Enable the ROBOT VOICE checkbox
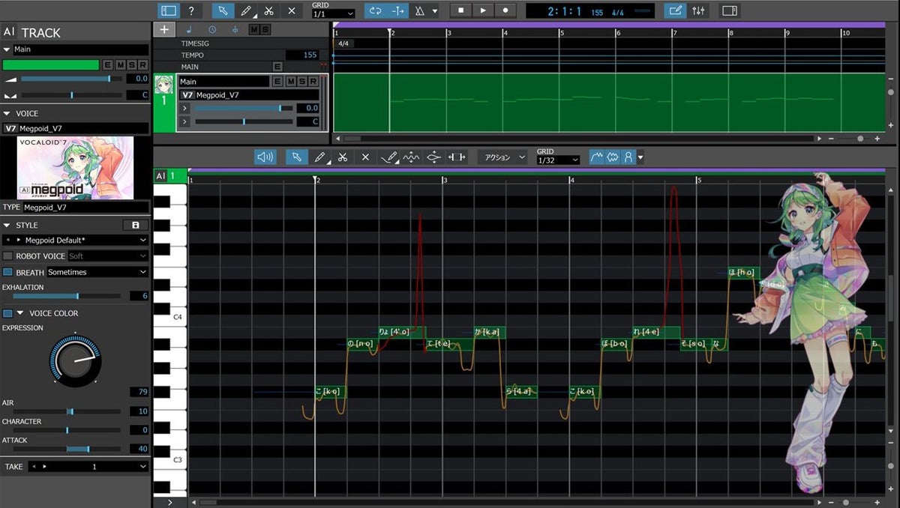The image size is (900, 508). (x=7, y=255)
